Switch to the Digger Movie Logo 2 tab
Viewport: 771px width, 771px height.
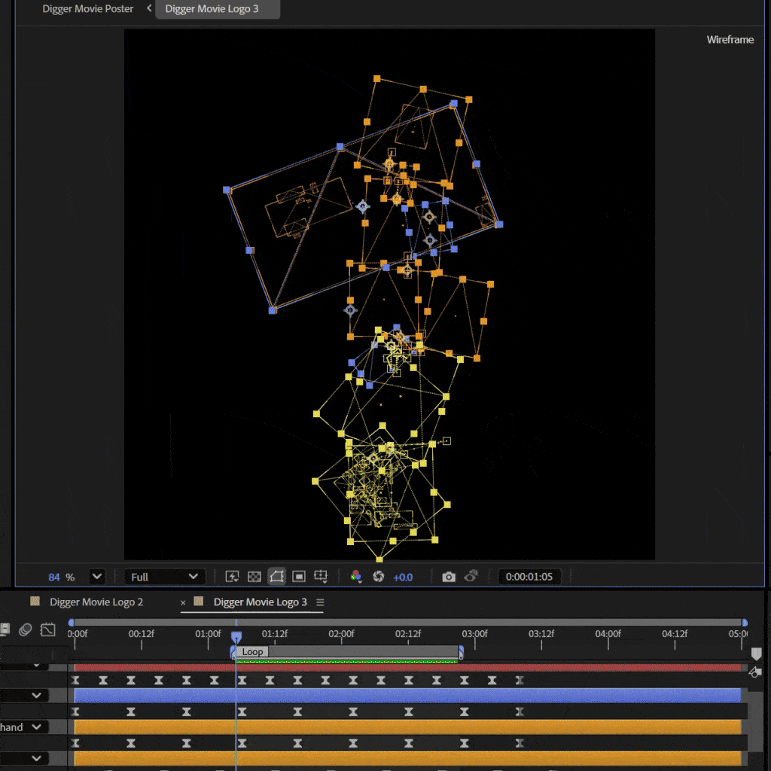coord(96,602)
